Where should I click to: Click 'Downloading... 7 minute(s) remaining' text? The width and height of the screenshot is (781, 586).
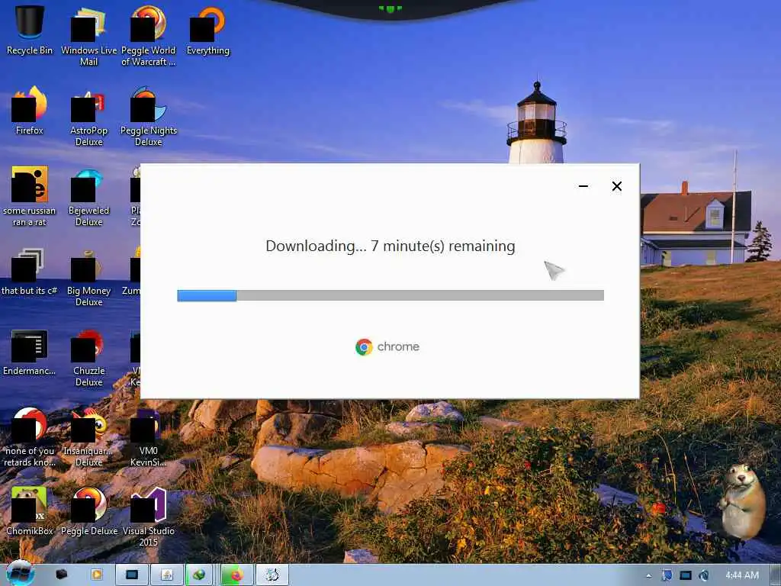click(x=390, y=246)
